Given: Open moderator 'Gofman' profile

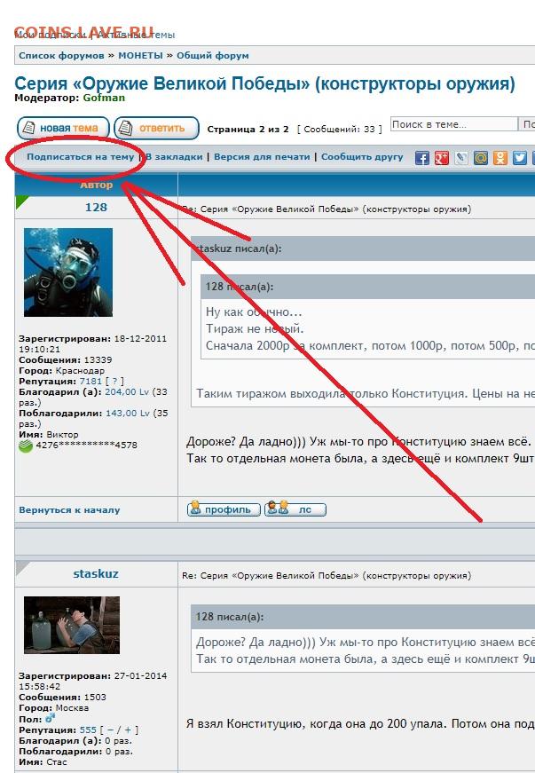Looking at the screenshot, I should pyautogui.click(x=104, y=98).
